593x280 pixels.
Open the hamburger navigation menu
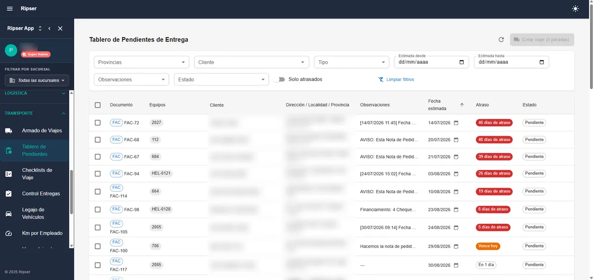tap(9, 9)
